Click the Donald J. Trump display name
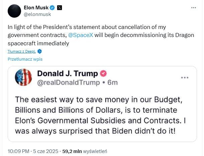 click(67, 73)
